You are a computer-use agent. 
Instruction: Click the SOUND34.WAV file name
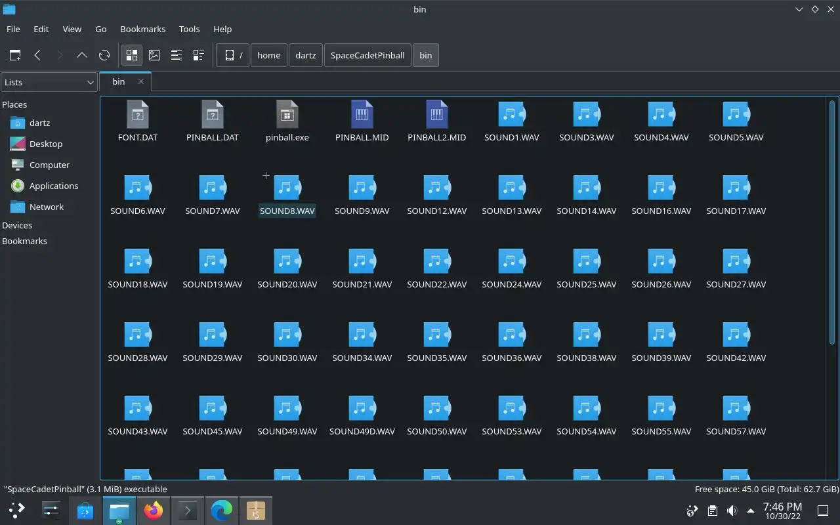[362, 358]
